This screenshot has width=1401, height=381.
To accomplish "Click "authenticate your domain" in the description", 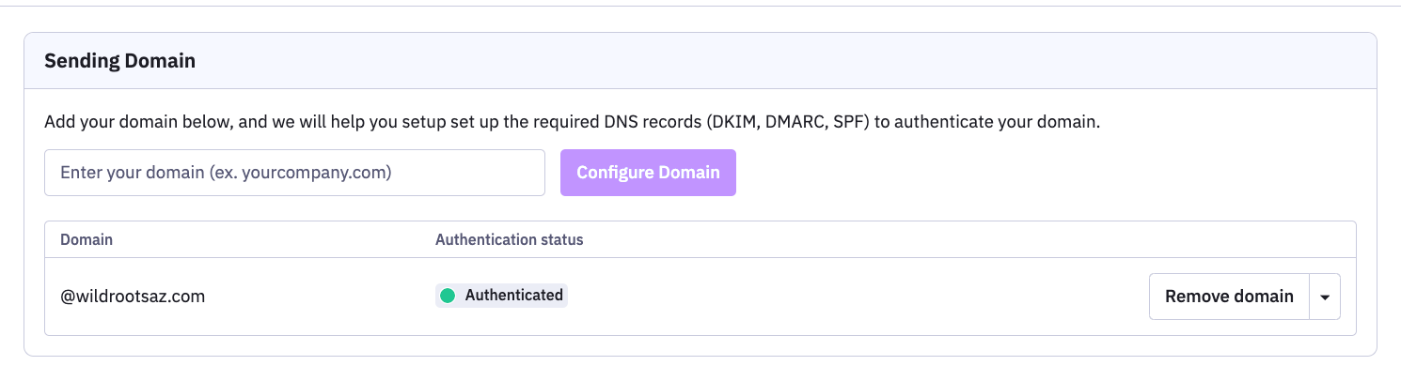I will tap(1006, 122).
